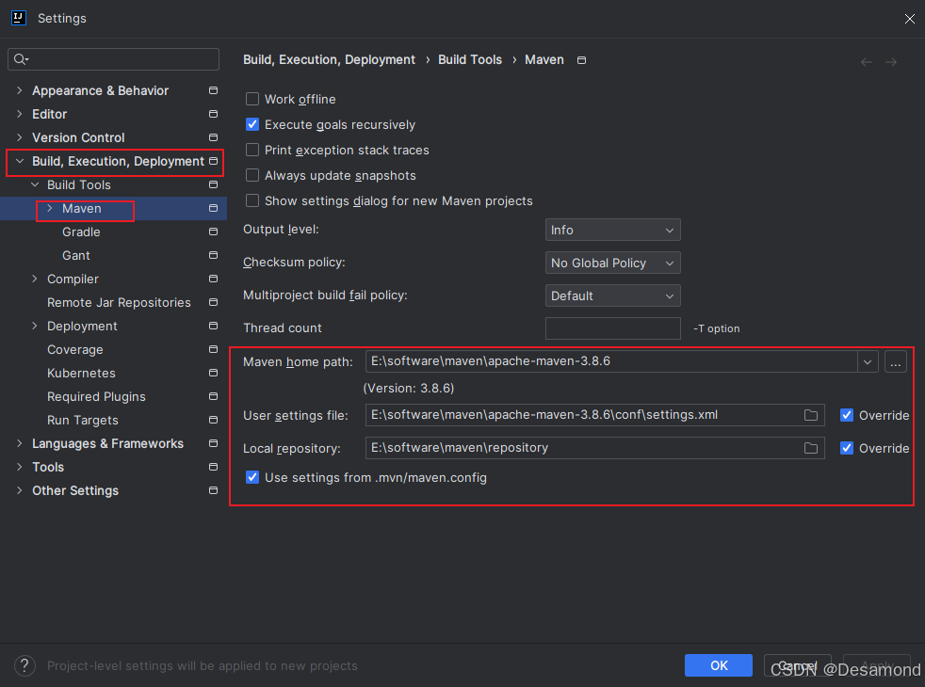Click the settings search input field

pos(113,59)
